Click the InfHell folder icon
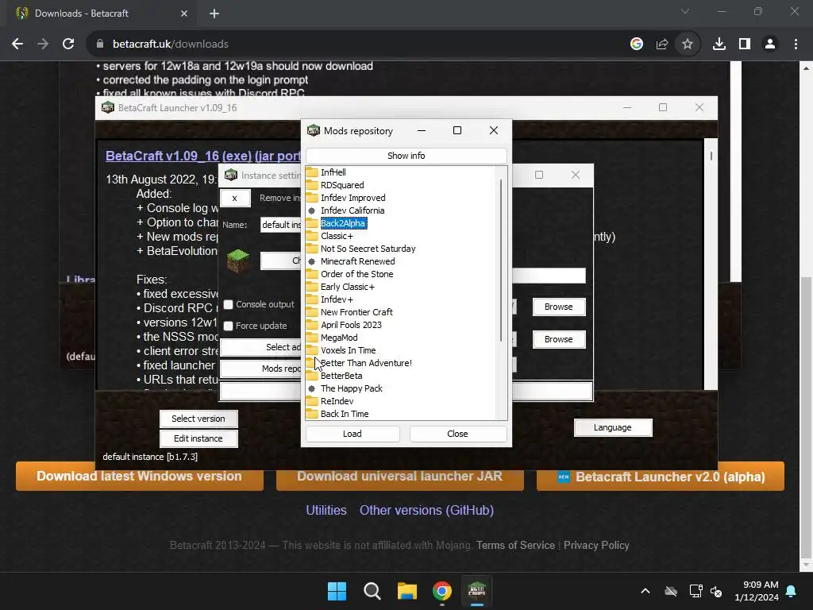This screenshot has height=610, width=813. pos(311,172)
